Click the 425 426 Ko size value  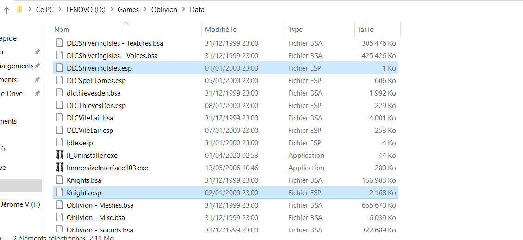[379, 55]
